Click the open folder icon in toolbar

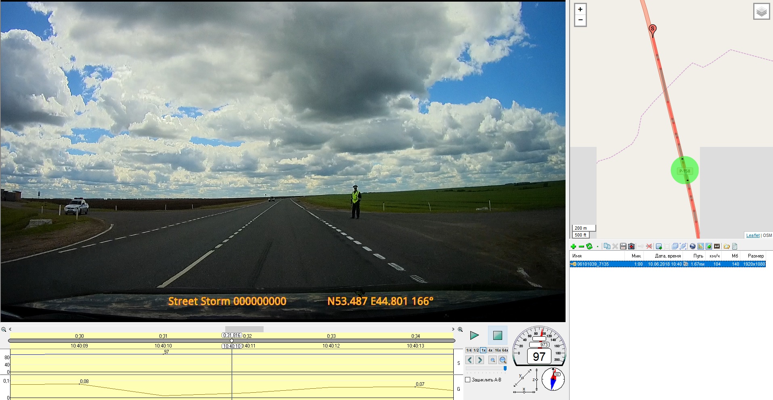(727, 246)
